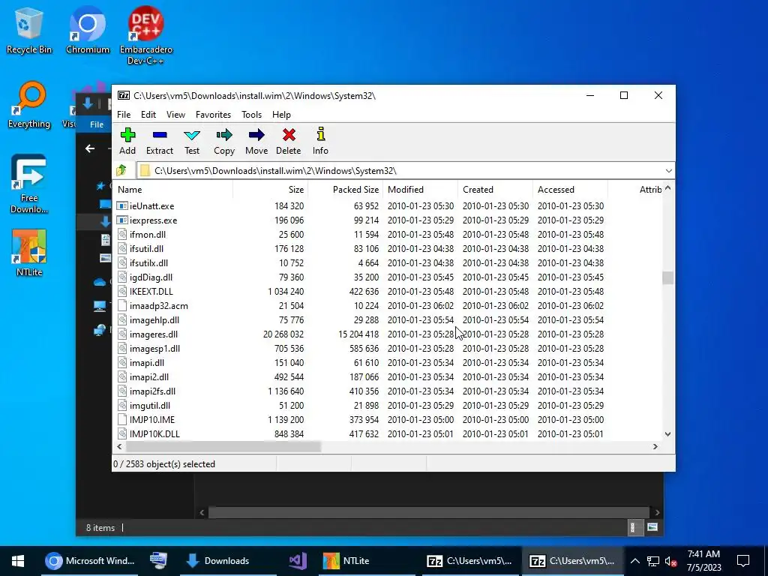Click the File tab in Explorer window behind
Screen dimensions: 768x576
[97, 124]
